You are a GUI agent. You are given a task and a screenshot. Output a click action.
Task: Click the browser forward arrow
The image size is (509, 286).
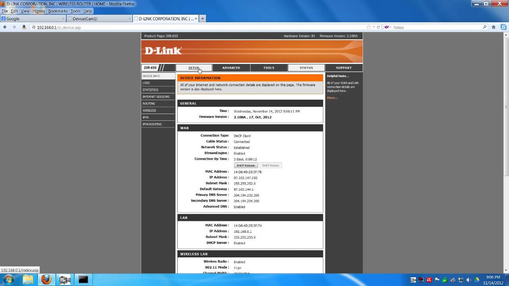pos(14,27)
